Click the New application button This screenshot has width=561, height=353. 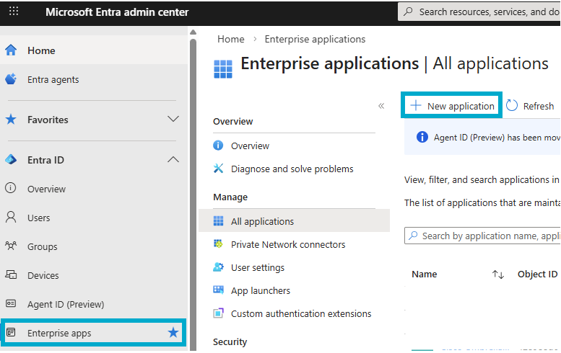pyautogui.click(x=451, y=106)
